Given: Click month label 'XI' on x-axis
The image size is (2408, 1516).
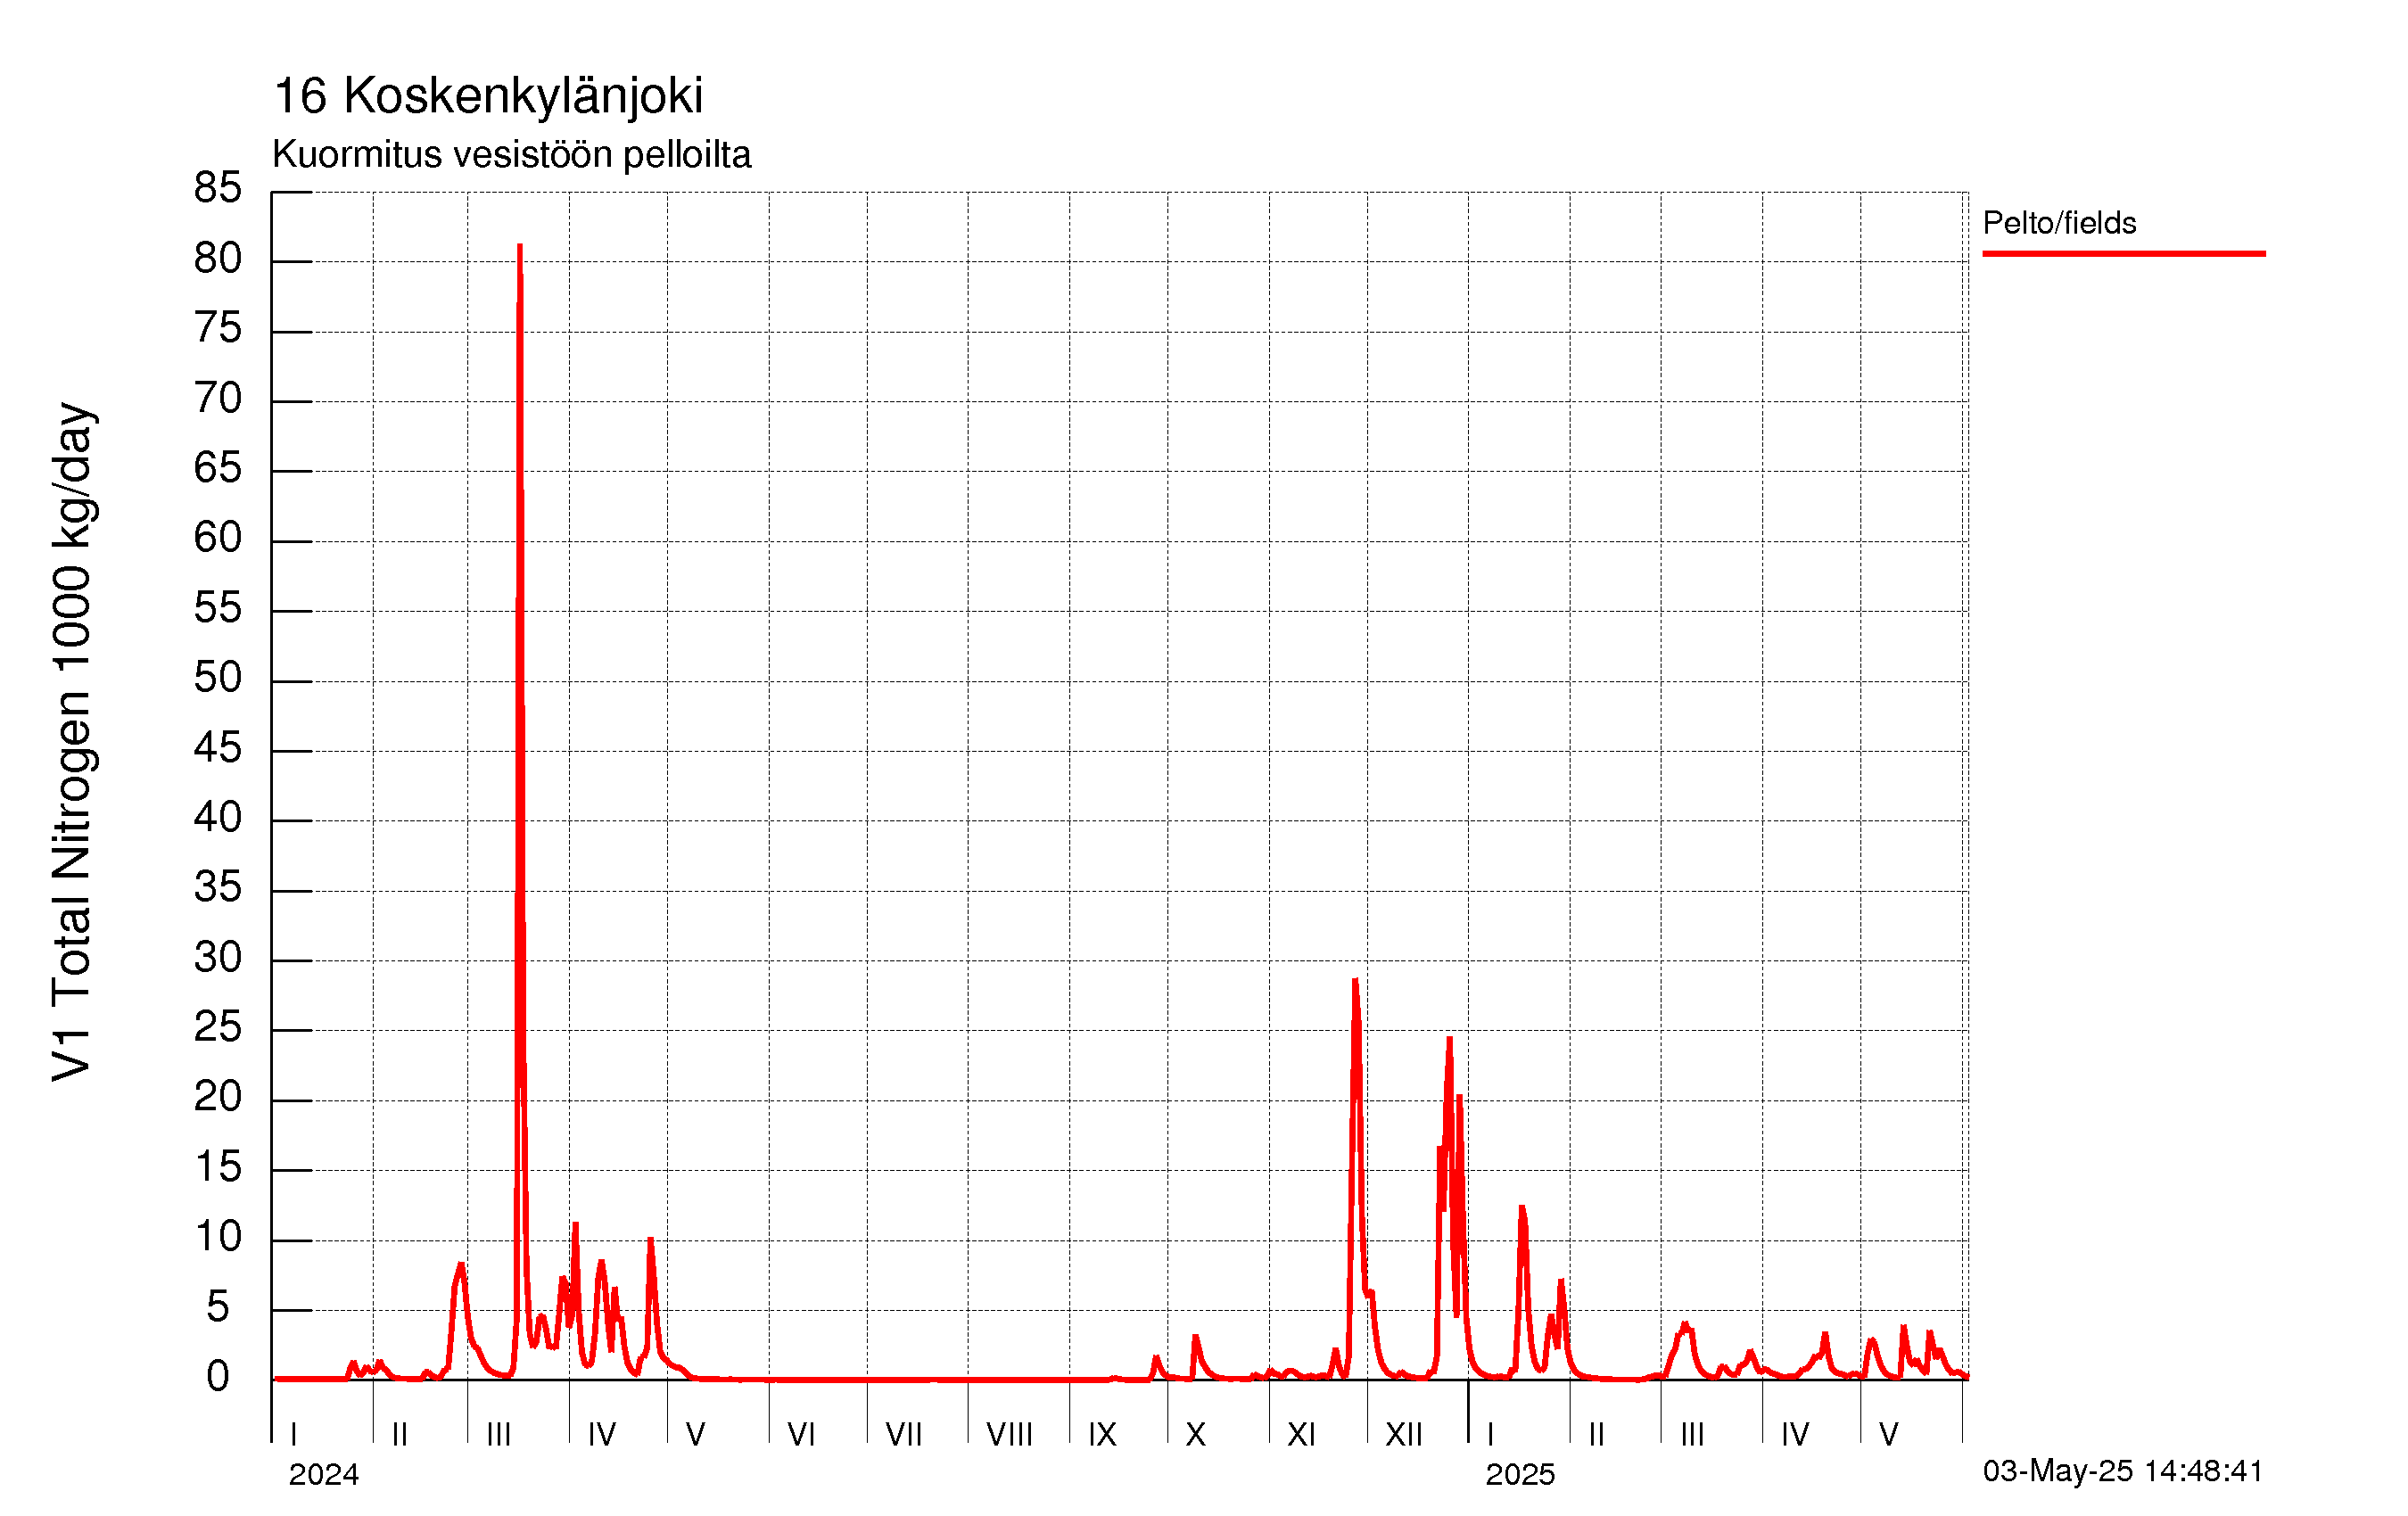Looking at the screenshot, I should [1301, 1435].
